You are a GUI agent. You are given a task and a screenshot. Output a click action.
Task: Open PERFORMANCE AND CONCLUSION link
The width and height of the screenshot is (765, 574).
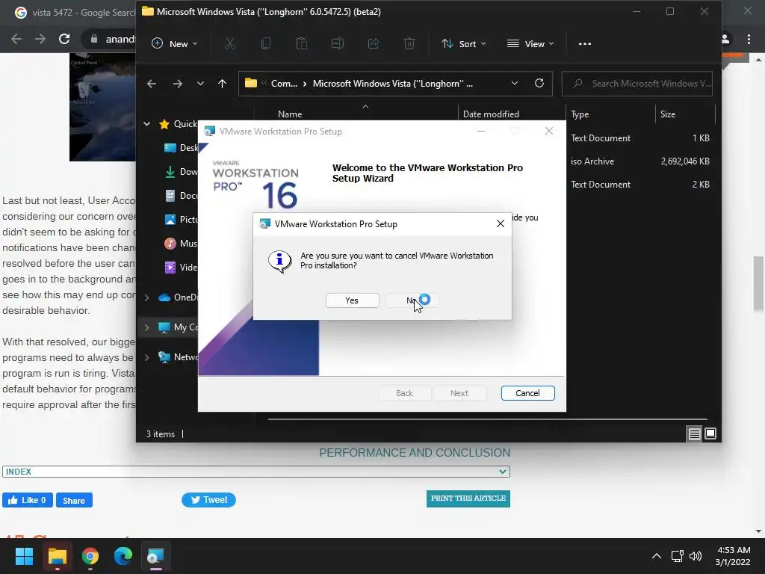414,452
